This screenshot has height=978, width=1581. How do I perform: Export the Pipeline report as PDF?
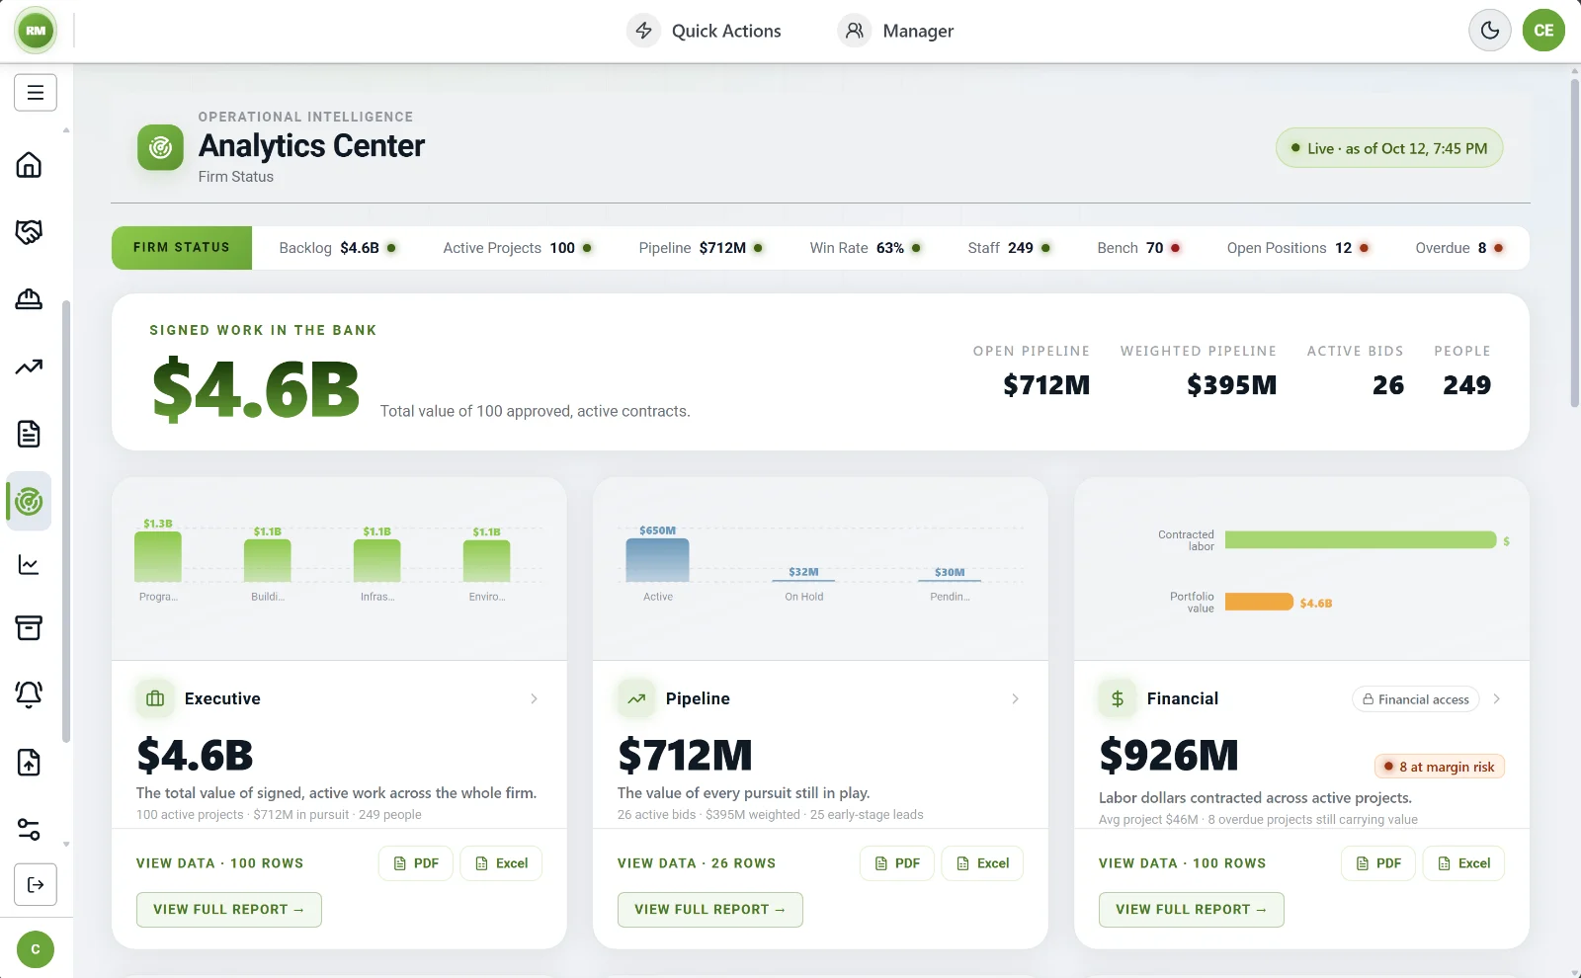(x=897, y=863)
